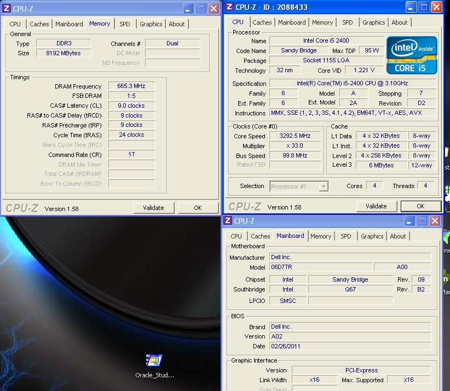Click the Level 3 cache value 6 MBytes
Viewport: 450px width, 391px height.
[x=382, y=165]
